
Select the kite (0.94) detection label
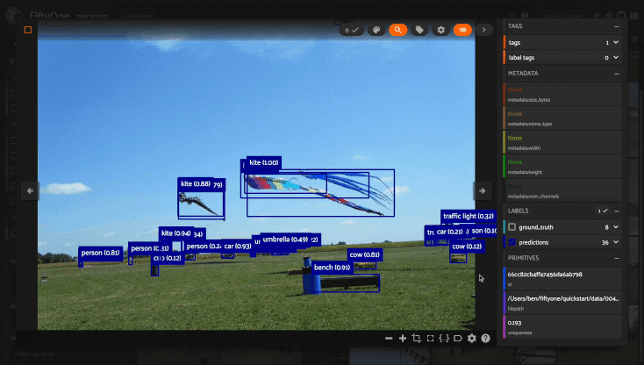pyautogui.click(x=175, y=233)
